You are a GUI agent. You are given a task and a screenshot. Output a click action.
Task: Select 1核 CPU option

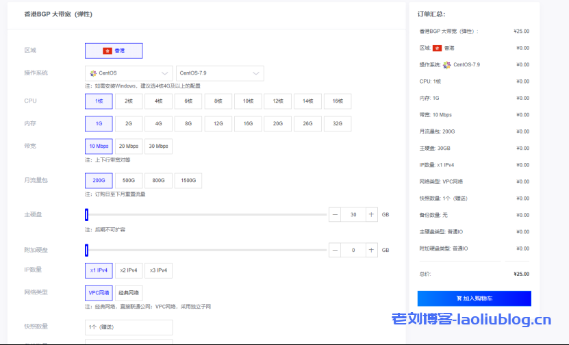click(x=99, y=101)
